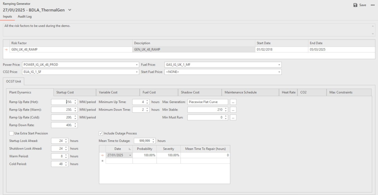Open the CO2 tab

pos(312,92)
